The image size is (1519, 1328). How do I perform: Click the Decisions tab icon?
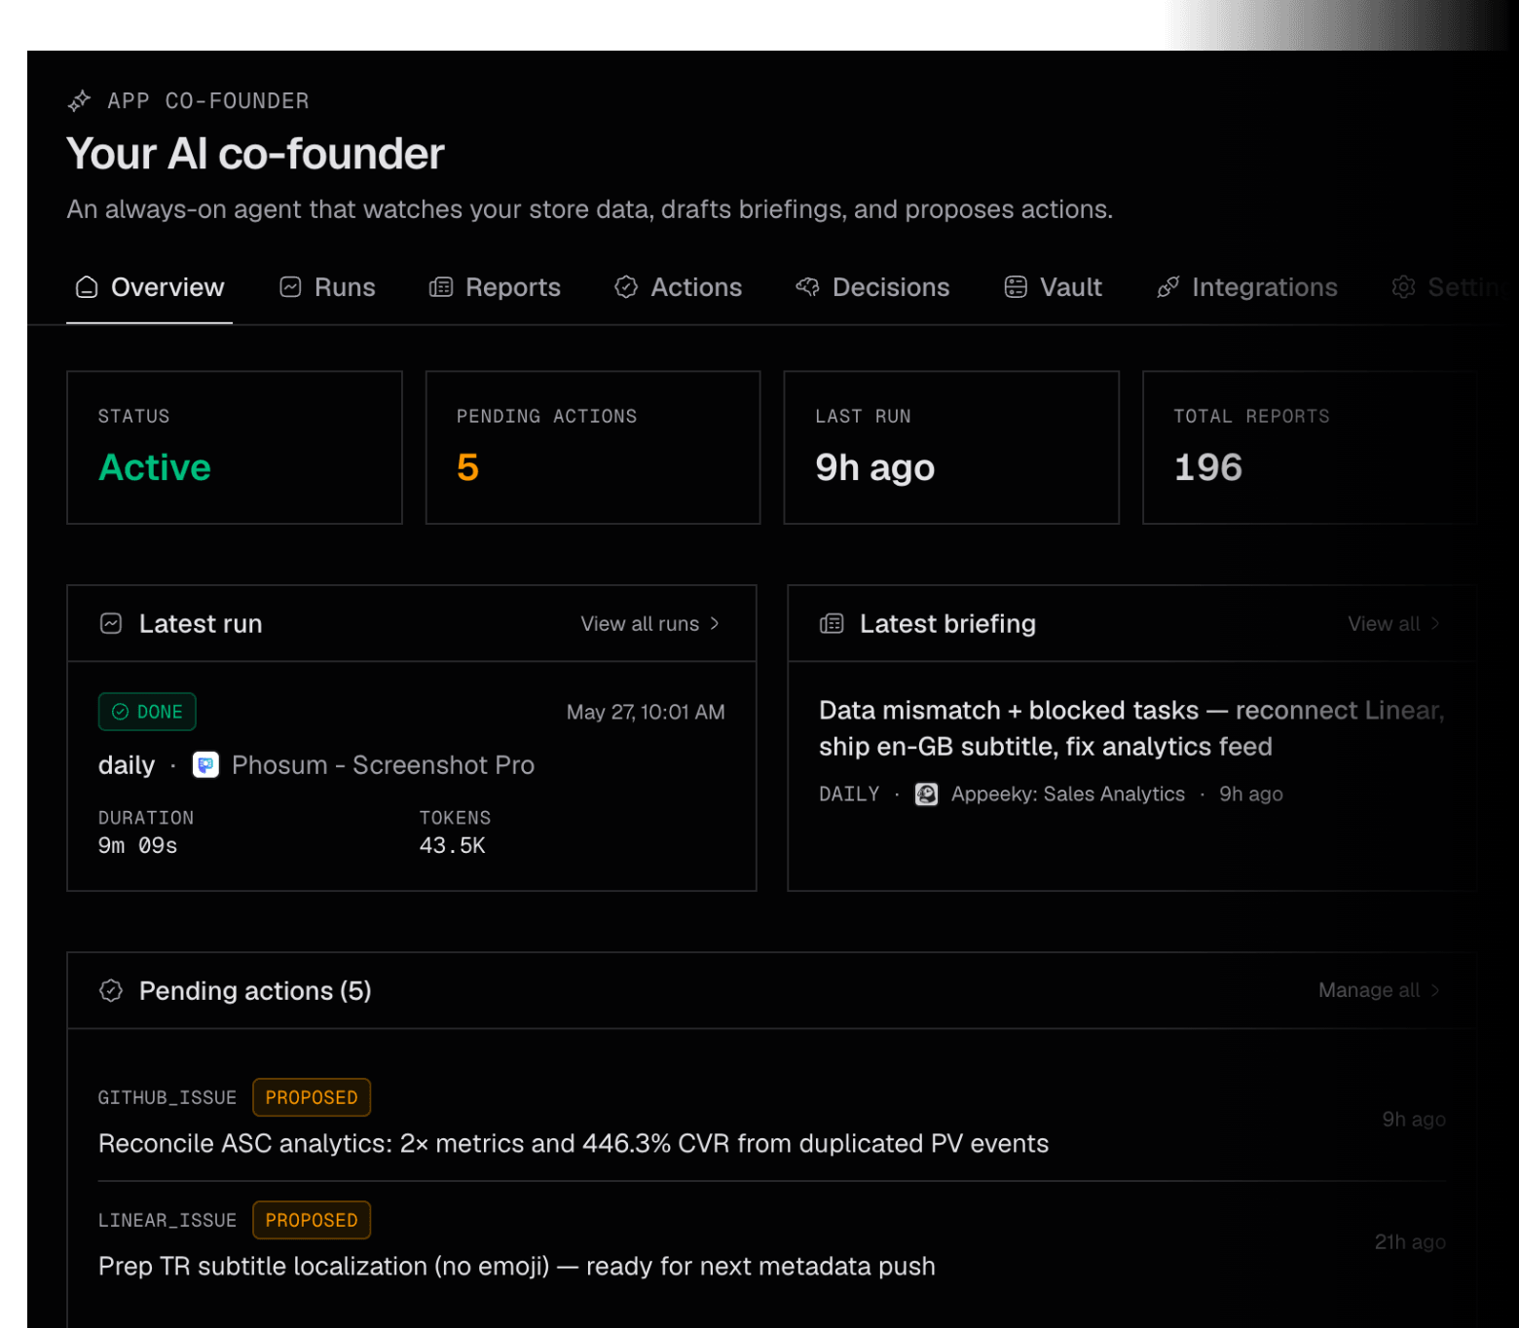tap(807, 287)
